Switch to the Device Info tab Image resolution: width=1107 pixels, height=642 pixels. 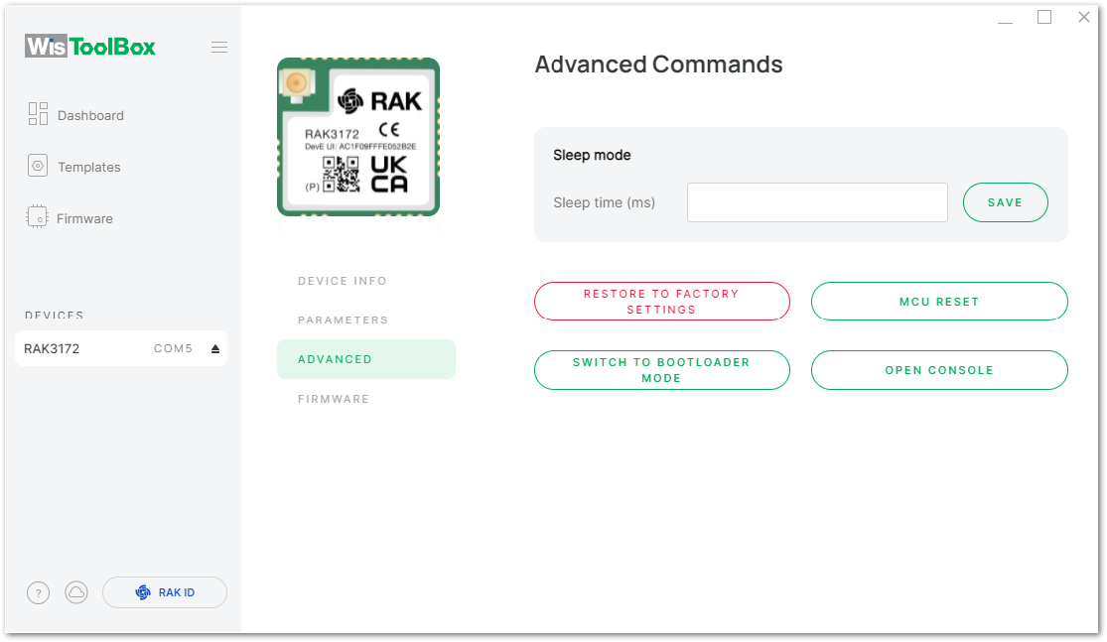click(343, 281)
